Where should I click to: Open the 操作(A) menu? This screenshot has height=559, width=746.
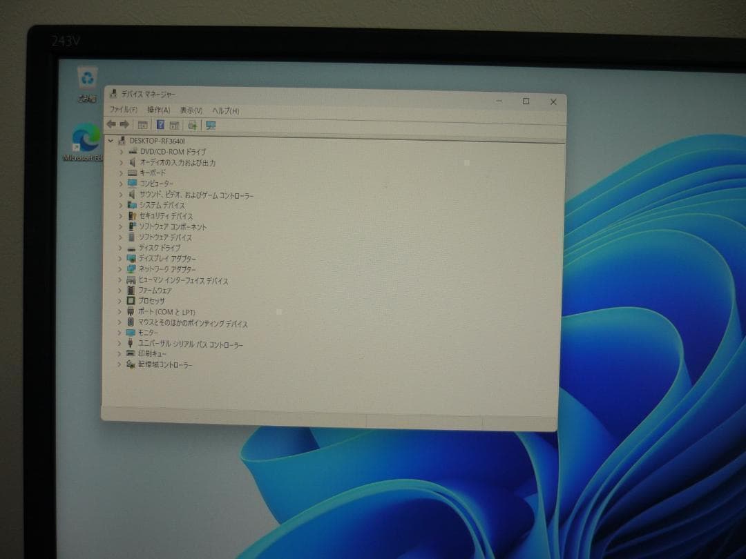(158, 110)
